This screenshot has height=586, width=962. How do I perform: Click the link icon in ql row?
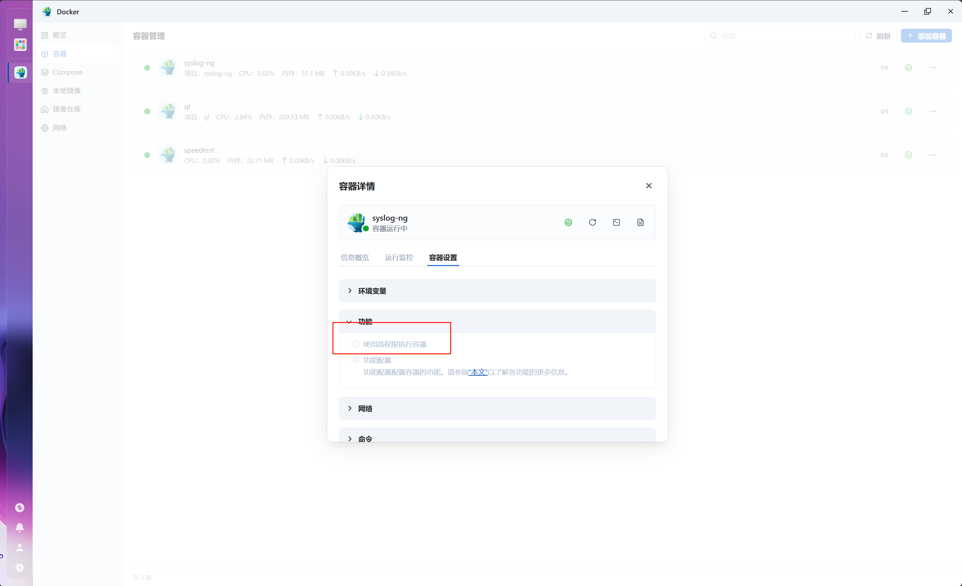pos(884,112)
